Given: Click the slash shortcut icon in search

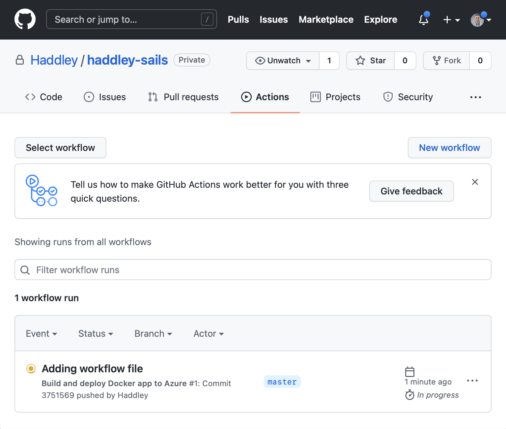Looking at the screenshot, I should (x=207, y=19).
